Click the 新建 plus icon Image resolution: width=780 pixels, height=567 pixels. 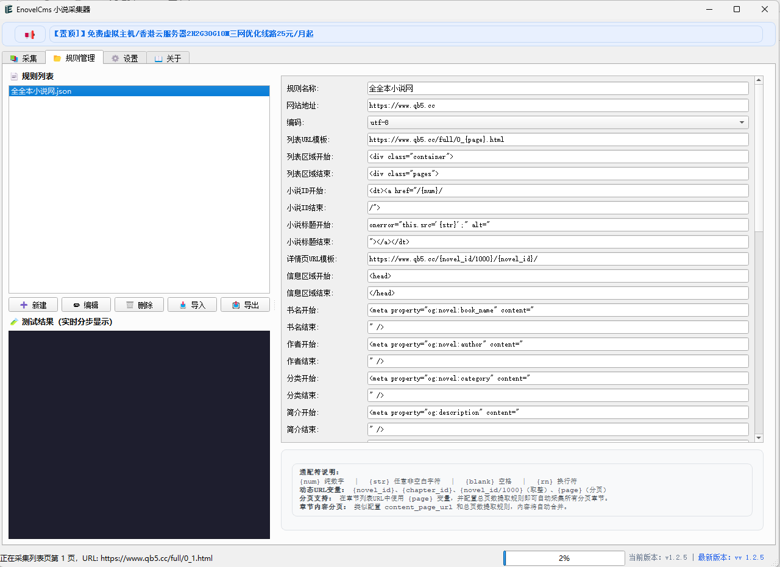pyautogui.click(x=24, y=305)
